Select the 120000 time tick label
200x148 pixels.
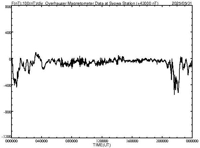(102, 141)
